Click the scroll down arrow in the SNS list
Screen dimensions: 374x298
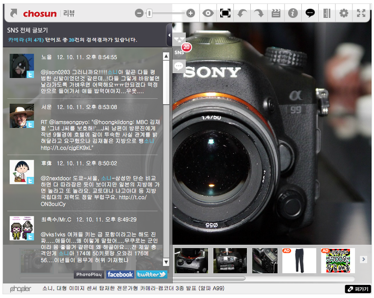pyautogui.click(x=166, y=262)
